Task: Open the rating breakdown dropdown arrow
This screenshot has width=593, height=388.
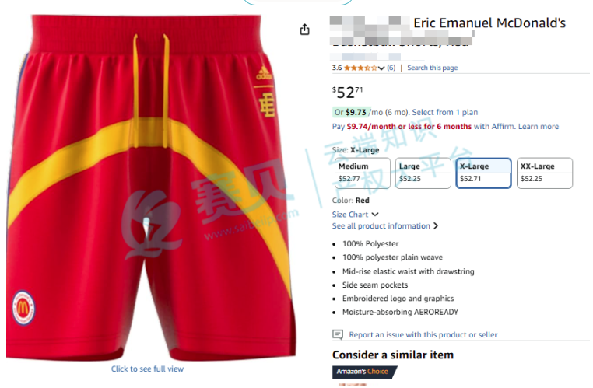Action: 381,68
